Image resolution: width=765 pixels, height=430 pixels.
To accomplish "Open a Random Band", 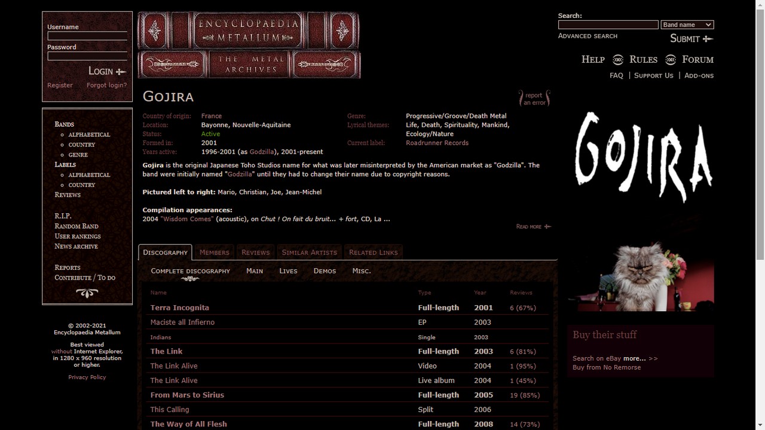I will (76, 226).
